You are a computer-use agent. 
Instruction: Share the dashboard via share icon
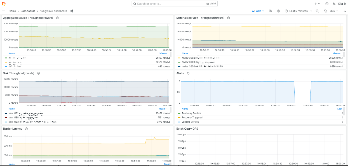(x=72, y=11)
